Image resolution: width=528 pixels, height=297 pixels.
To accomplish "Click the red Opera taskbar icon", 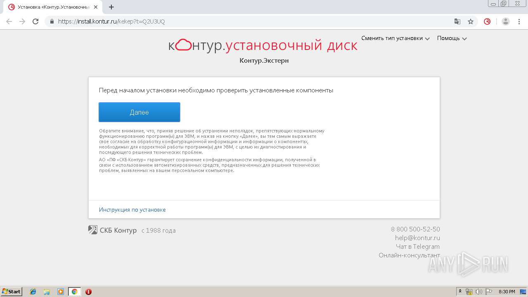I will [x=88, y=292].
